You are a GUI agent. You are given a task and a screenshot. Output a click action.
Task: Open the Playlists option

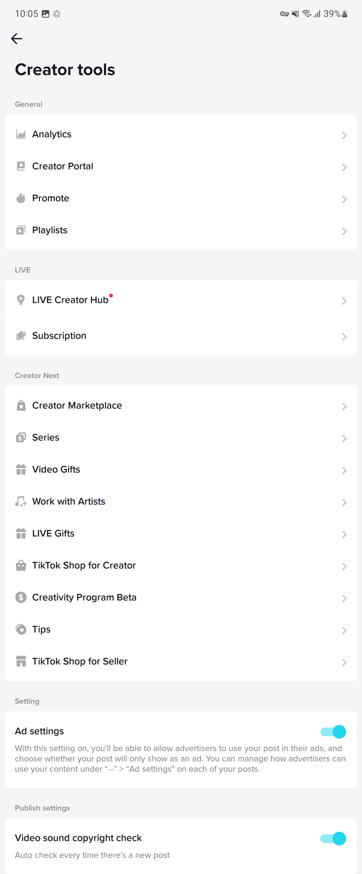tap(181, 230)
